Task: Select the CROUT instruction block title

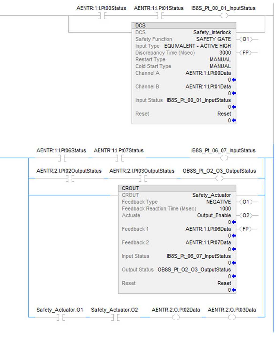Action: (177, 188)
